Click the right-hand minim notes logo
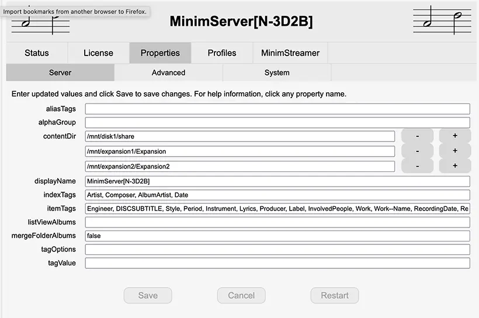479x318 pixels. [442, 20]
